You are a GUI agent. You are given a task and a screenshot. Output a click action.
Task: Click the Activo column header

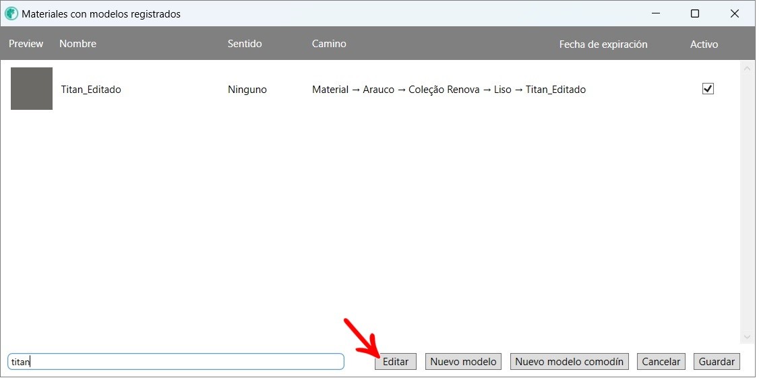click(x=704, y=44)
